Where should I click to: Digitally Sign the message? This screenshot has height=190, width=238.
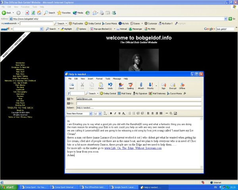163,85
